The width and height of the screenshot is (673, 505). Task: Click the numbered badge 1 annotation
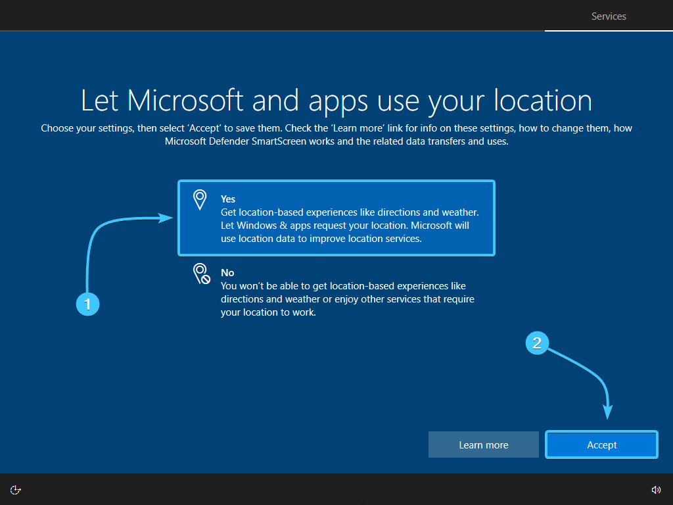[x=87, y=304]
